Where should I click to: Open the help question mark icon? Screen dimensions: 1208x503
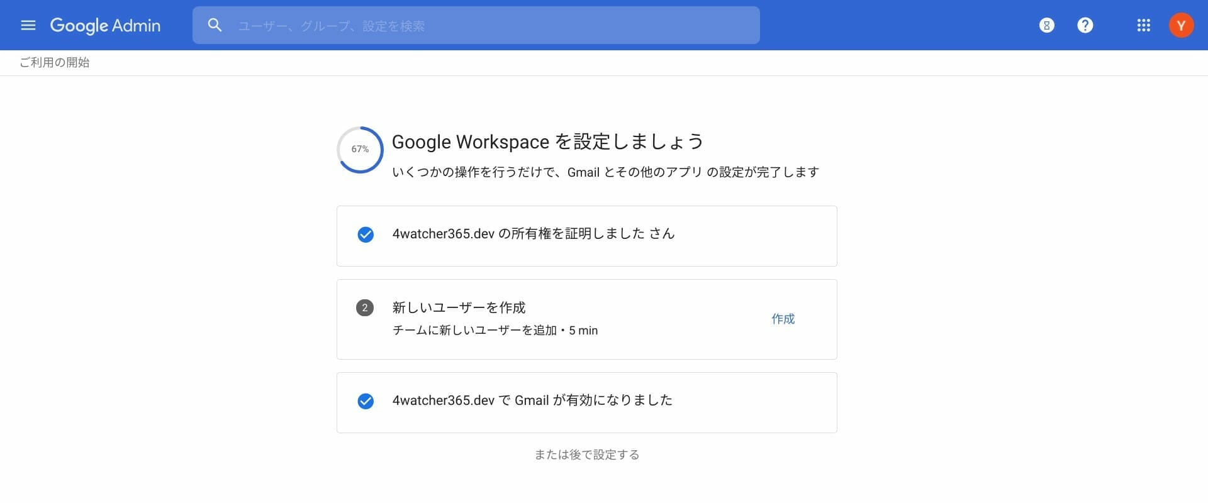pos(1085,25)
